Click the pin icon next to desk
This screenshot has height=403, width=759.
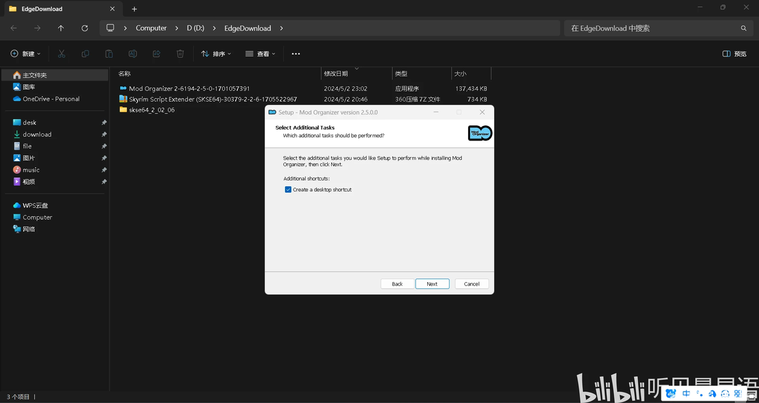(104, 123)
